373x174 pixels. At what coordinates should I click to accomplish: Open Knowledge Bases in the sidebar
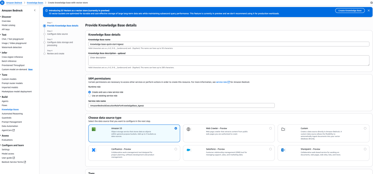coord(10,109)
